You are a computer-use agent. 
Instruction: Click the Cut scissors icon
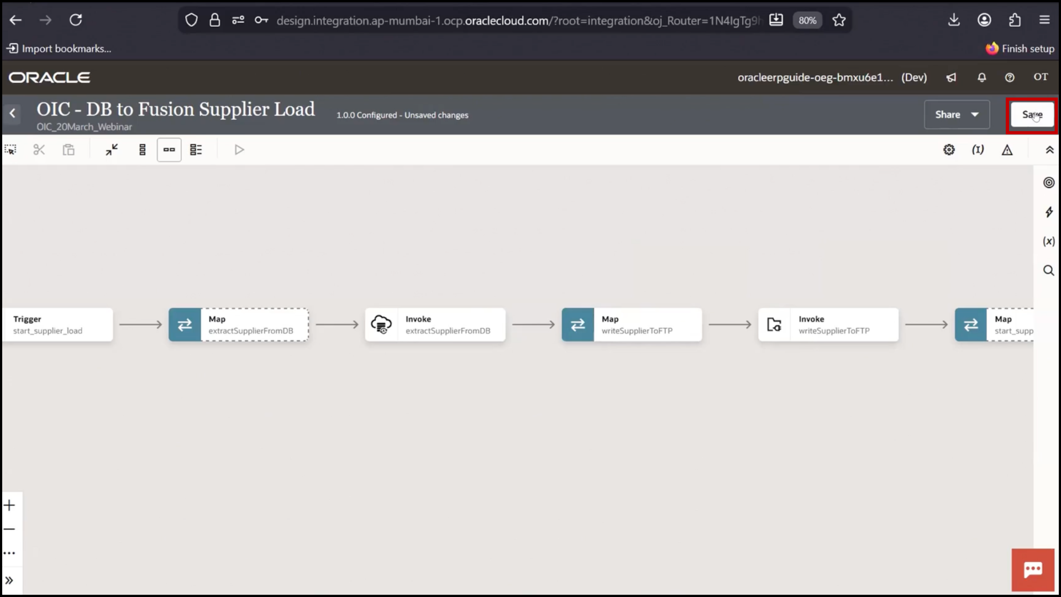click(39, 150)
